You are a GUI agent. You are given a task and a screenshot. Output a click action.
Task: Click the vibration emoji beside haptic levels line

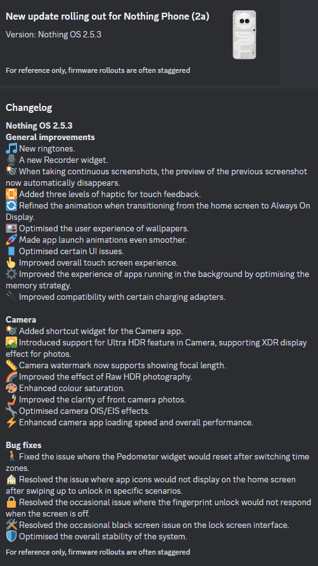[x=11, y=194]
